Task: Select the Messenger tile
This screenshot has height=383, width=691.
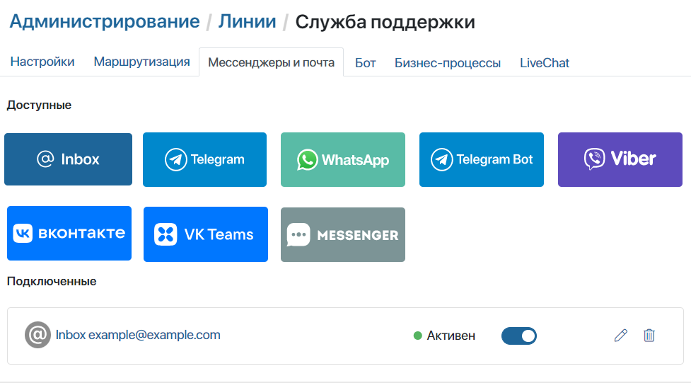Action: (x=343, y=235)
